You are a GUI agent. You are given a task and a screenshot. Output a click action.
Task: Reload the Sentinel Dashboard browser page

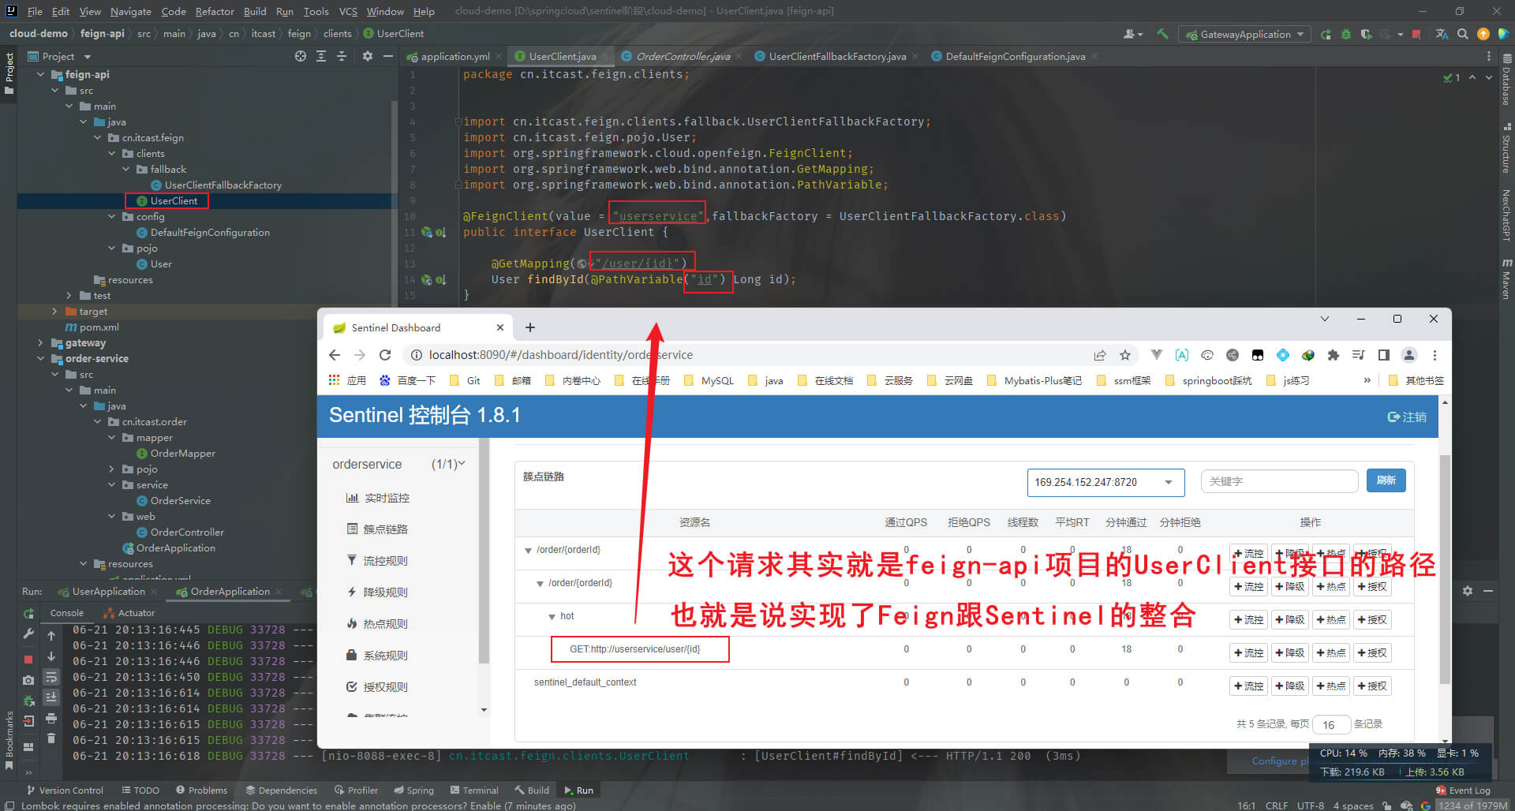(385, 355)
